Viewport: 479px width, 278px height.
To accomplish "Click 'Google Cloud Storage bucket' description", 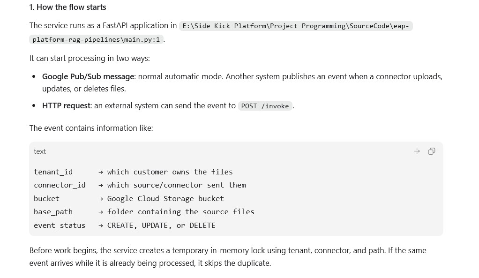I will point(165,199).
